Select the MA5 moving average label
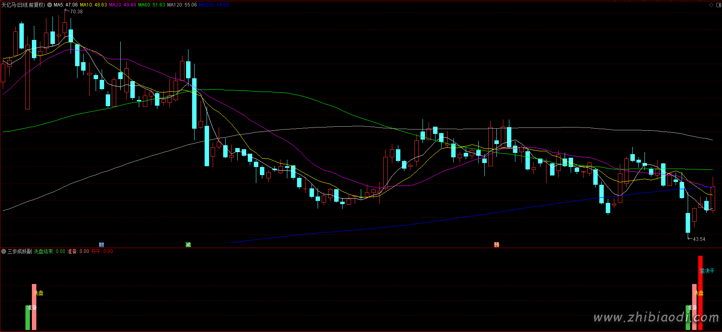Viewport: 722px width, 332px height. (65, 5)
